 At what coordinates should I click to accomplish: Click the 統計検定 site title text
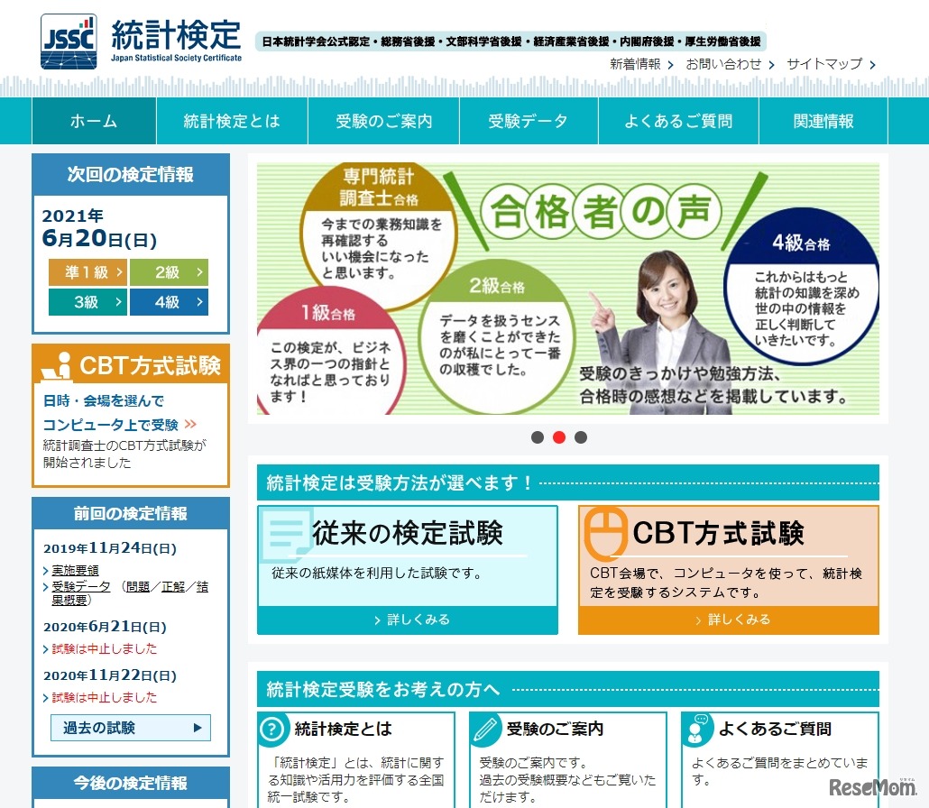tap(177, 34)
